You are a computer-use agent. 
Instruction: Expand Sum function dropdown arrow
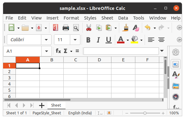pyautogui.click(x=71, y=51)
